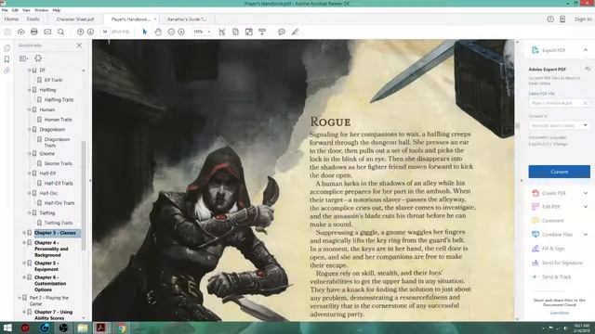Viewport: 595px width, 334px height.
Task: Open attachments paperclip panel icon
Action: (x=7, y=71)
